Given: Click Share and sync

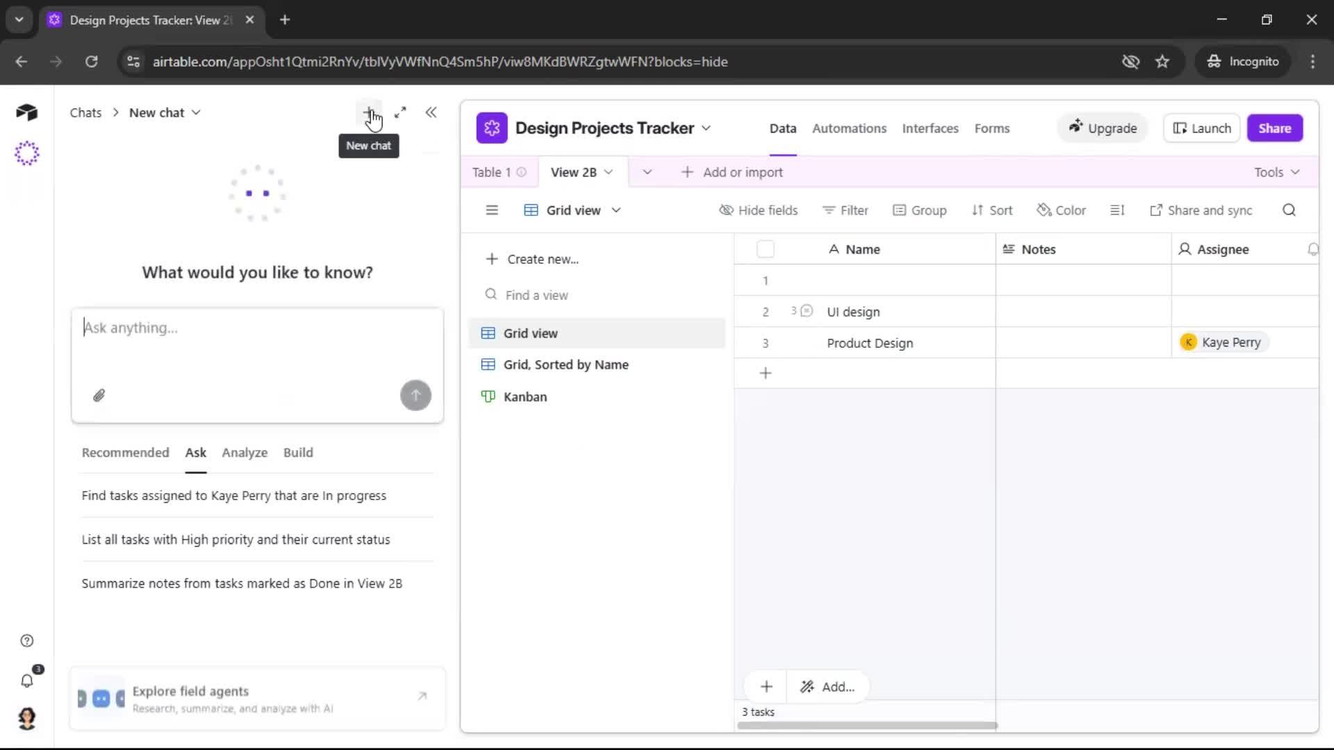Looking at the screenshot, I should [1201, 210].
